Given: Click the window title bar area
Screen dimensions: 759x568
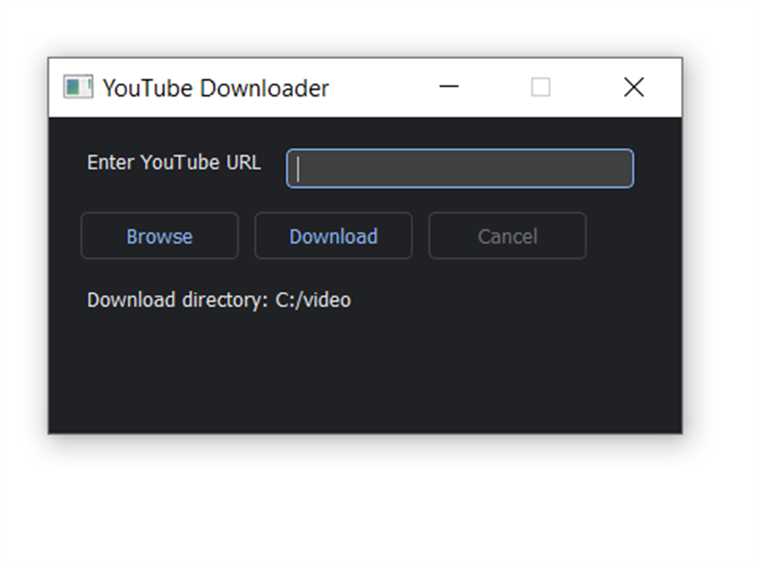Looking at the screenshot, I should pos(360,86).
